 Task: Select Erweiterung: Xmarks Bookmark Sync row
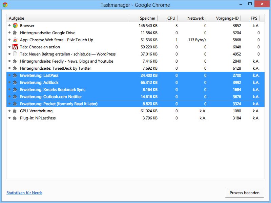coord(135,89)
